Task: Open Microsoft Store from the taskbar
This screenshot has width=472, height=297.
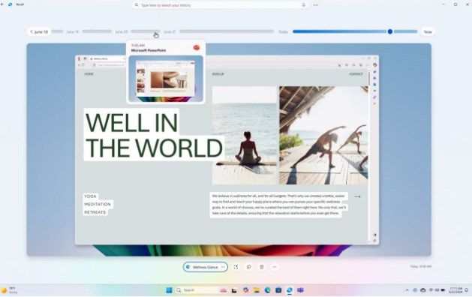Action: (278, 290)
